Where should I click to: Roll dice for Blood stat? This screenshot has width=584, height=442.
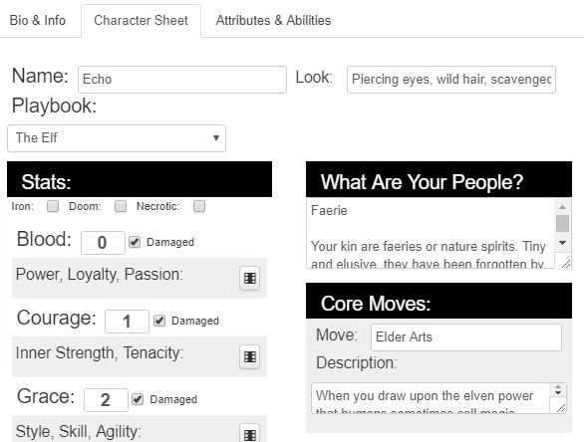[x=249, y=278]
